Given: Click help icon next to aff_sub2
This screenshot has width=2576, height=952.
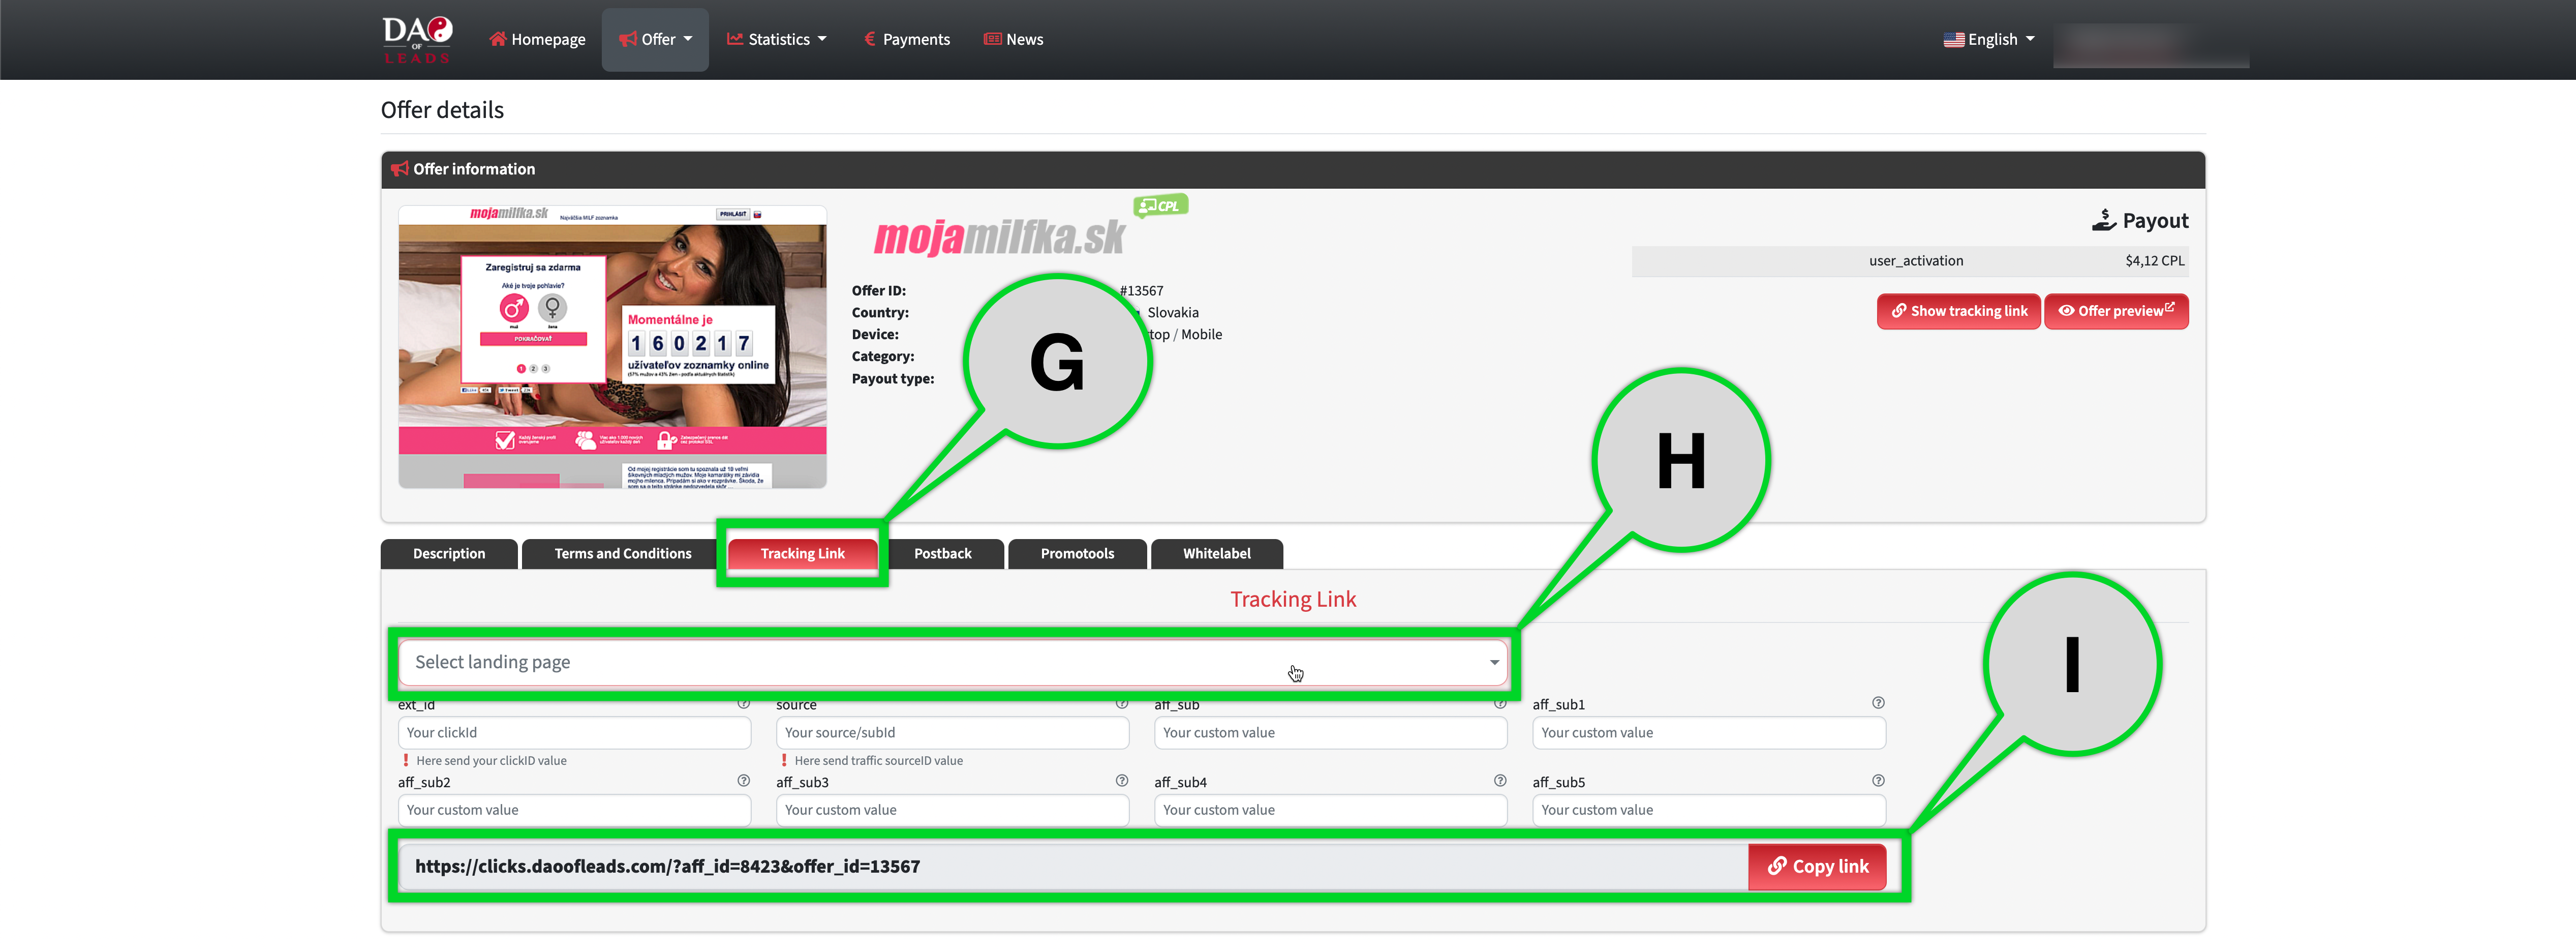Looking at the screenshot, I should (x=743, y=781).
